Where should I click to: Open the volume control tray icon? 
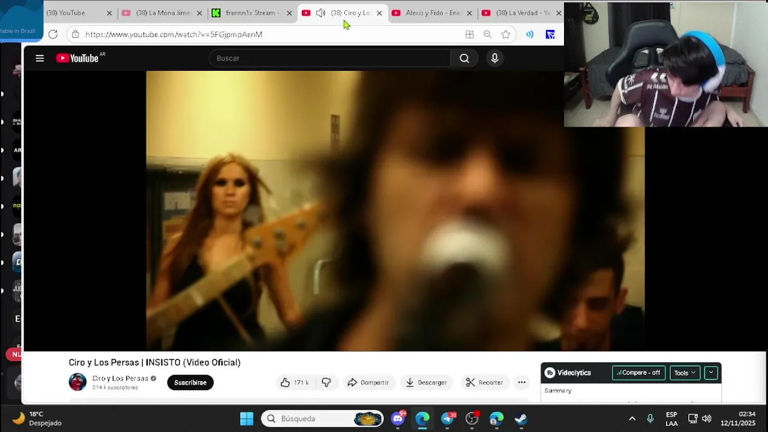707,418
